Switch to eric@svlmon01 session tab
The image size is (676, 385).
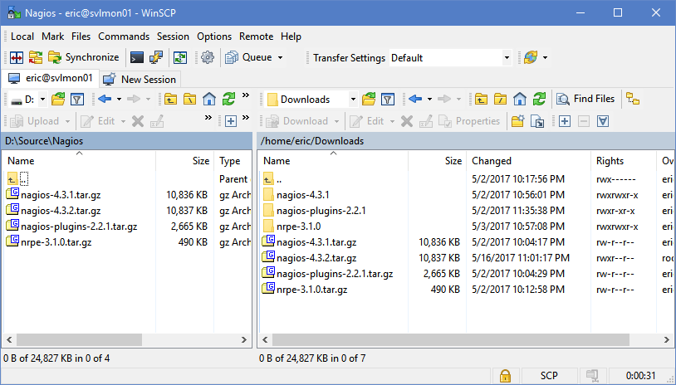(50, 78)
